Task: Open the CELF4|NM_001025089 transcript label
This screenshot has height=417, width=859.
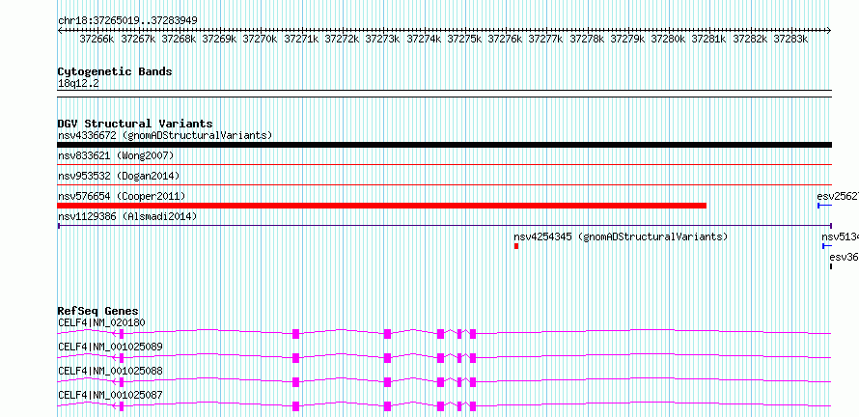Action: [110, 347]
